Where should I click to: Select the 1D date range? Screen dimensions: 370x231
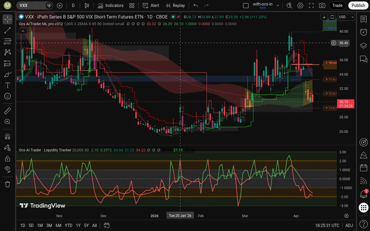point(23,225)
